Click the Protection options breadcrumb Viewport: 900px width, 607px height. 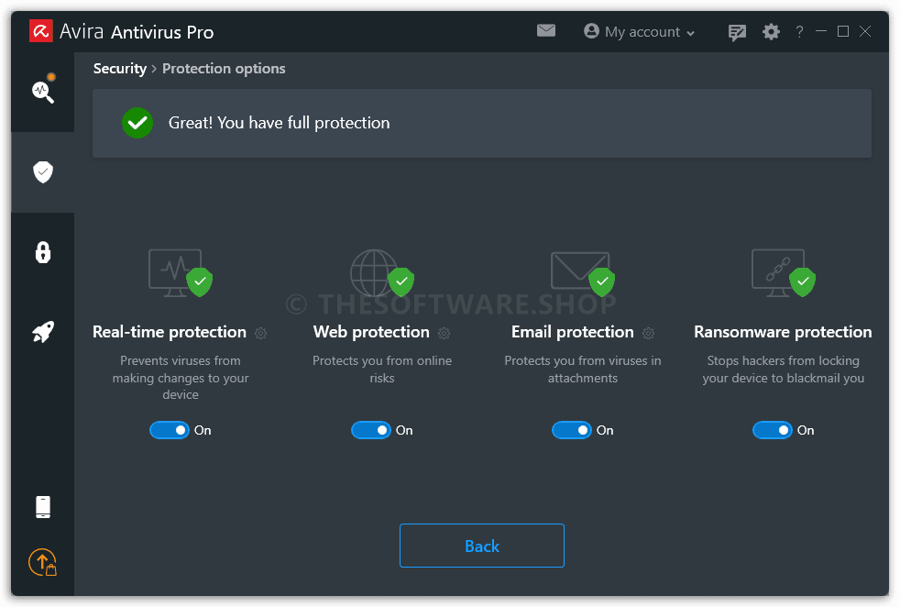click(224, 69)
